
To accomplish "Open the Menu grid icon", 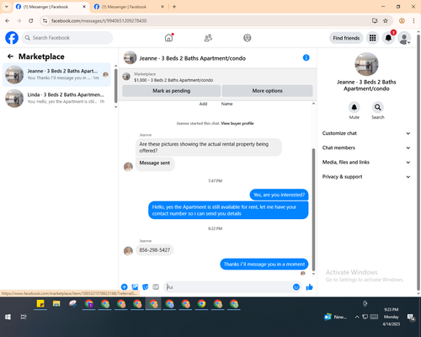I will (x=372, y=38).
